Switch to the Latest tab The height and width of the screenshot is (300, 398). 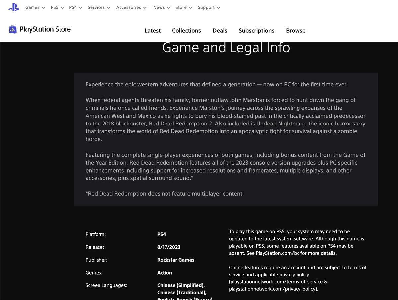tap(152, 30)
